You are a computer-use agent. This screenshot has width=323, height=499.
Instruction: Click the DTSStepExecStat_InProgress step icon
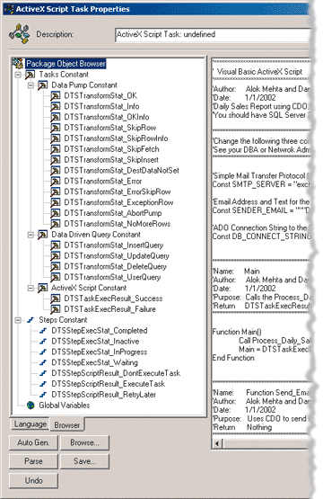[x=43, y=352]
